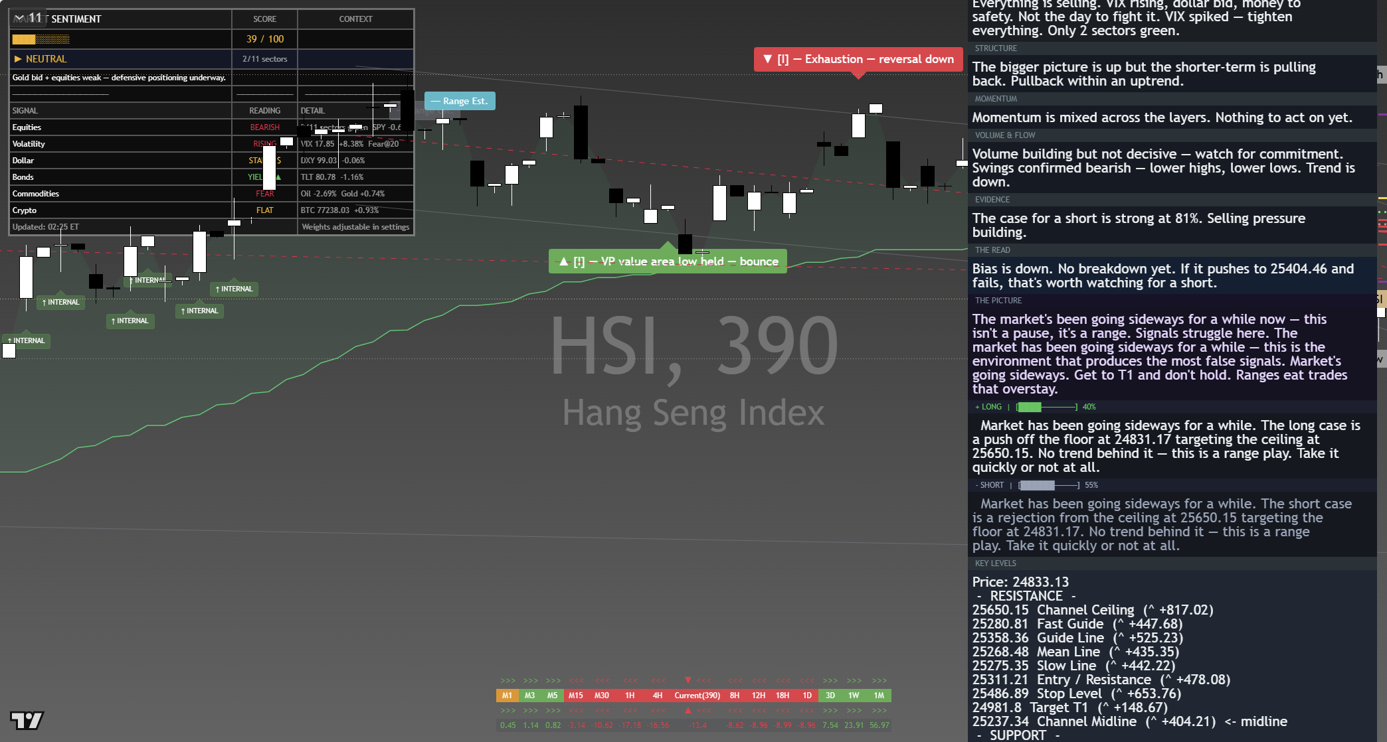The width and height of the screenshot is (1387, 742).
Task: Select the VP value area low bounce label
Action: coord(668,261)
